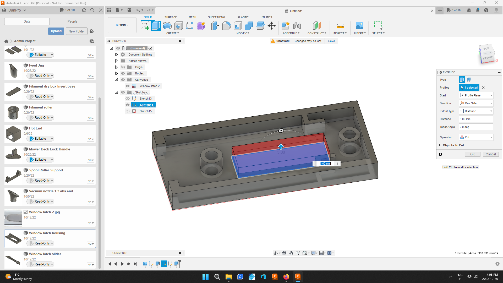Viewport: 503px width, 283px height.
Task: Select the Revolve tool
Action: (x=167, y=25)
